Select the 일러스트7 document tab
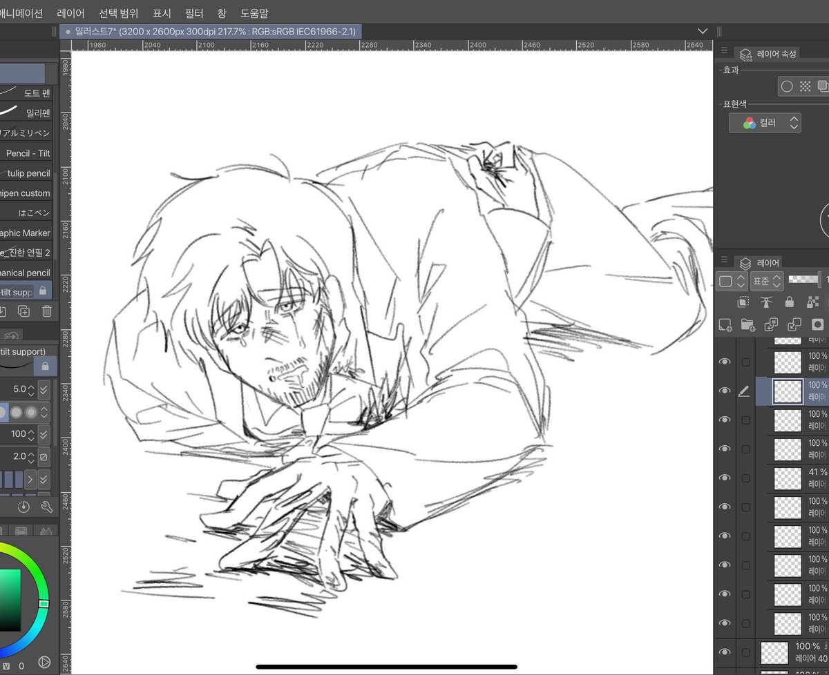Image resolution: width=829 pixels, height=675 pixels. 211,31
